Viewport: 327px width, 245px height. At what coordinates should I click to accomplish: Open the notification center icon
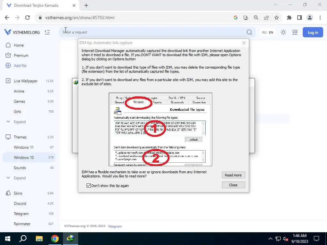tap(316, 239)
